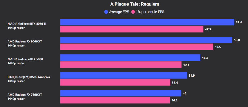Click the 57.4 value label
Image resolution: width=248 pixels, height=107 pixels.
click(x=239, y=22)
